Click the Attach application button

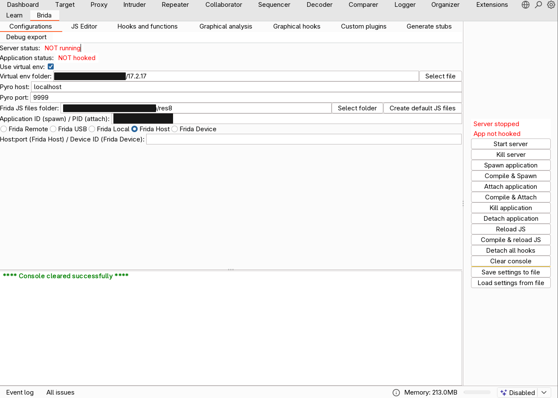511,187
